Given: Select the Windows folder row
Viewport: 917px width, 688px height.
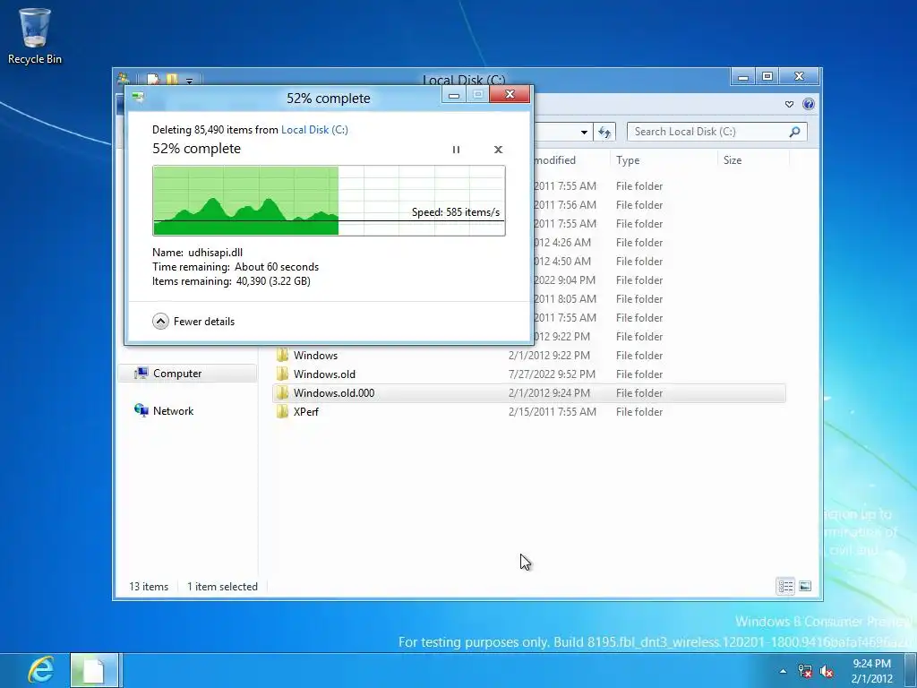Looking at the screenshot, I should pyautogui.click(x=528, y=355).
